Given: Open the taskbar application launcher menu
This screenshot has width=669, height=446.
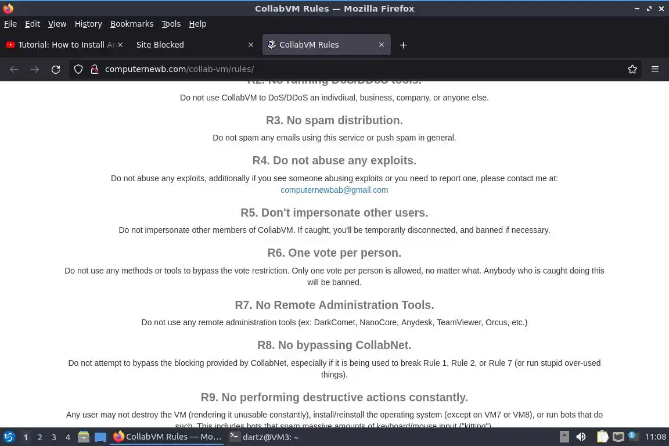Looking at the screenshot, I should click(9, 437).
